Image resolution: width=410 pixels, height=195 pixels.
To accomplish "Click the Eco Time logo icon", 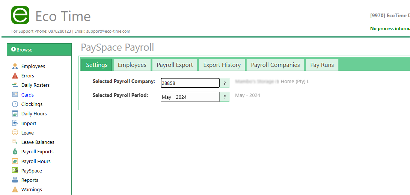I will pos(20,15).
